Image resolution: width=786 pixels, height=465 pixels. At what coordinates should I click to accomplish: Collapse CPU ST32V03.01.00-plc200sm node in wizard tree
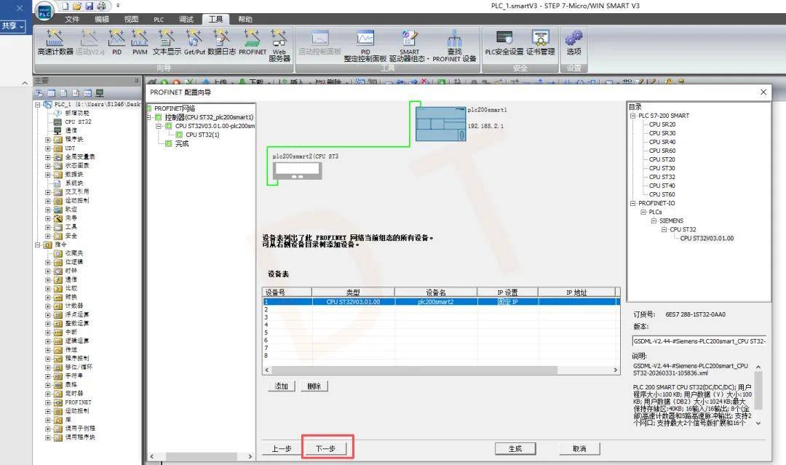(x=159, y=126)
